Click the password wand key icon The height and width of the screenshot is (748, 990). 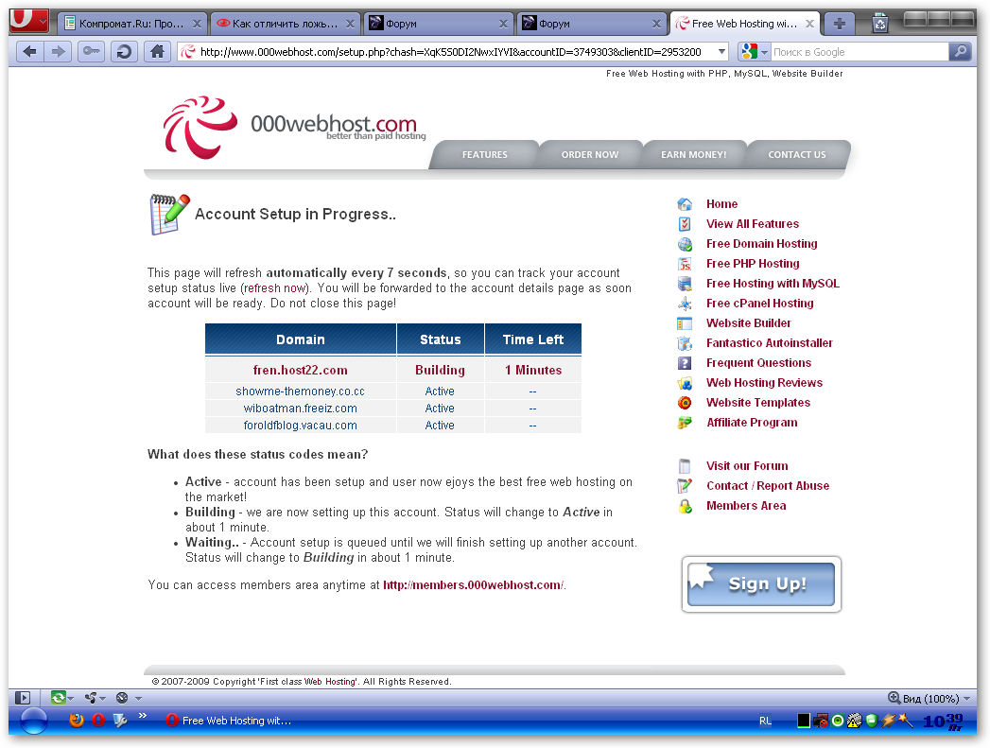[91, 52]
